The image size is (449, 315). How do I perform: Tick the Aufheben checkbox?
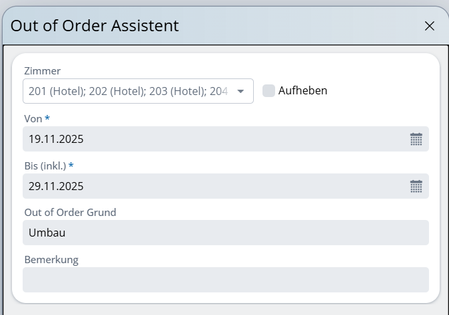[268, 91]
